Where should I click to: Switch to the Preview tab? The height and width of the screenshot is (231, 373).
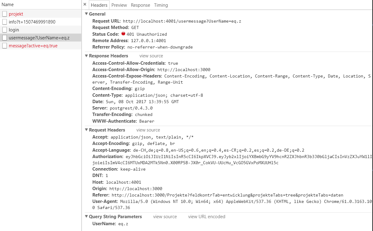point(119,5)
